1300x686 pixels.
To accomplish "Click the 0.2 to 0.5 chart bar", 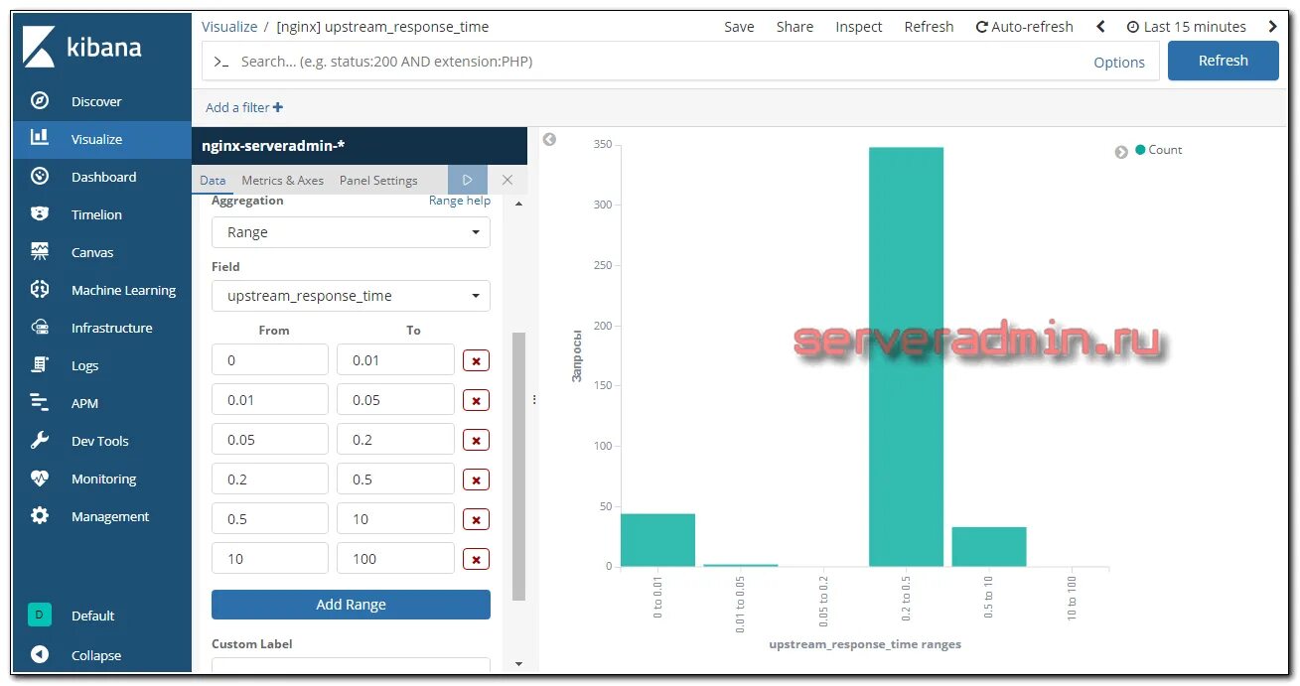I will tap(906, 356).
